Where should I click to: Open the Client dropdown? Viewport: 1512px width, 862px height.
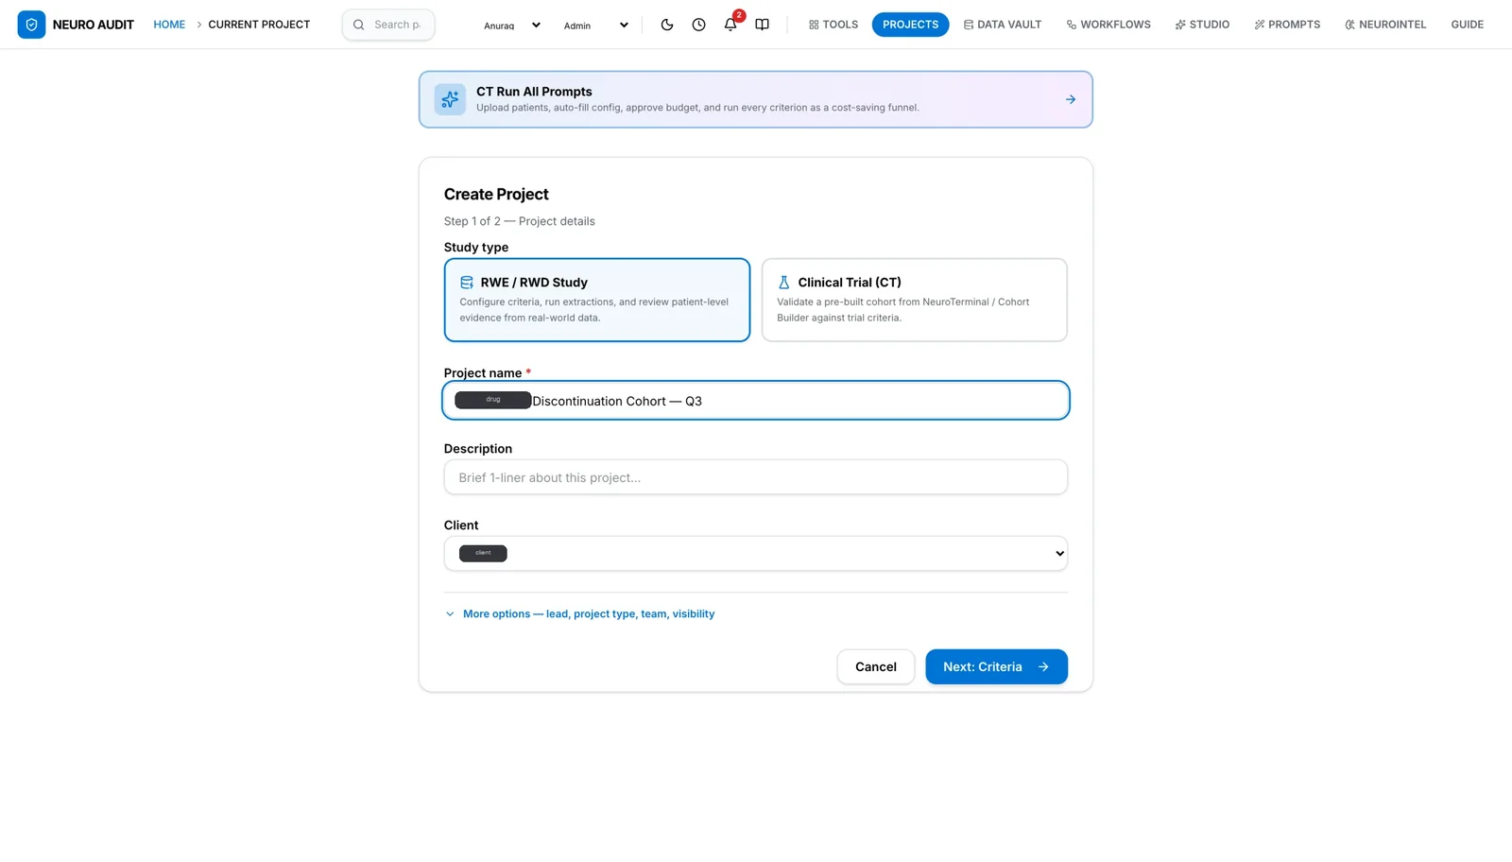(756, 554)
